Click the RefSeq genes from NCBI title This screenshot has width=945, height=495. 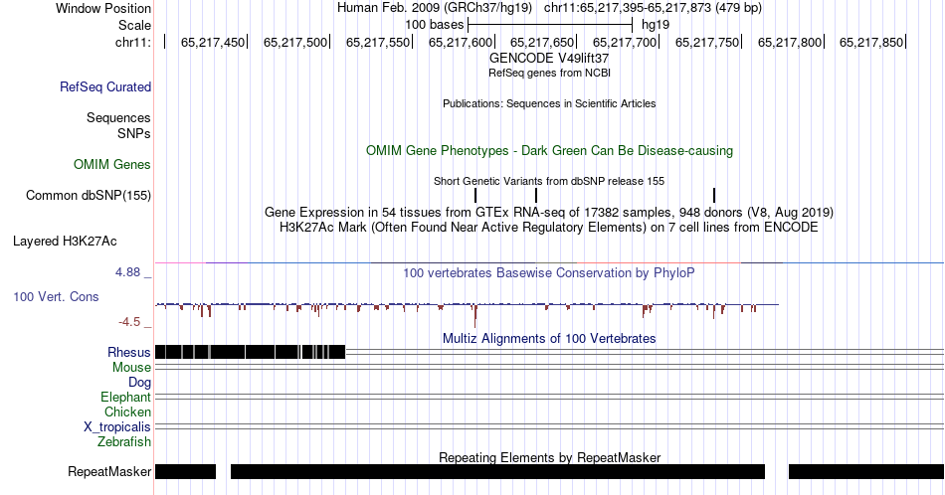tap(549, 73)
